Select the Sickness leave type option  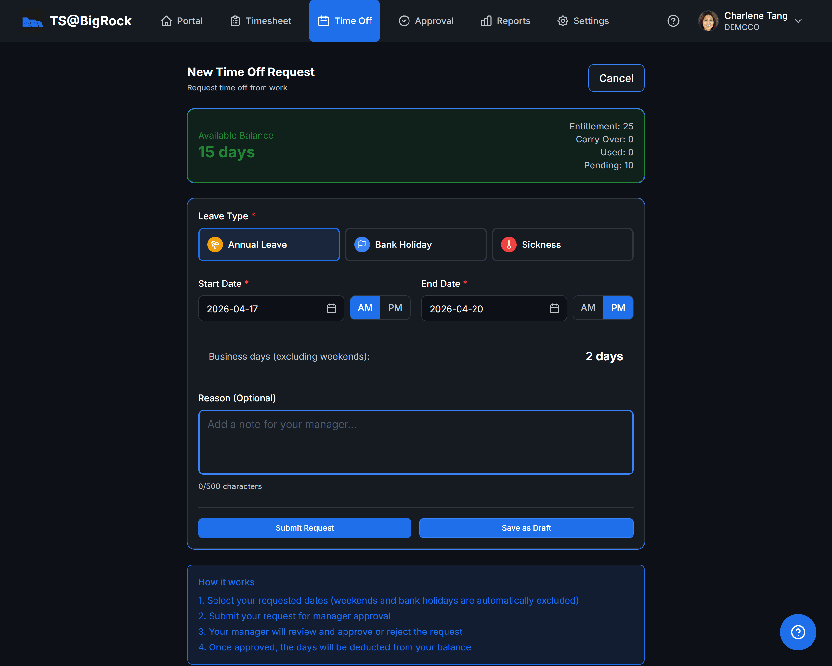[x=562, y=245]
